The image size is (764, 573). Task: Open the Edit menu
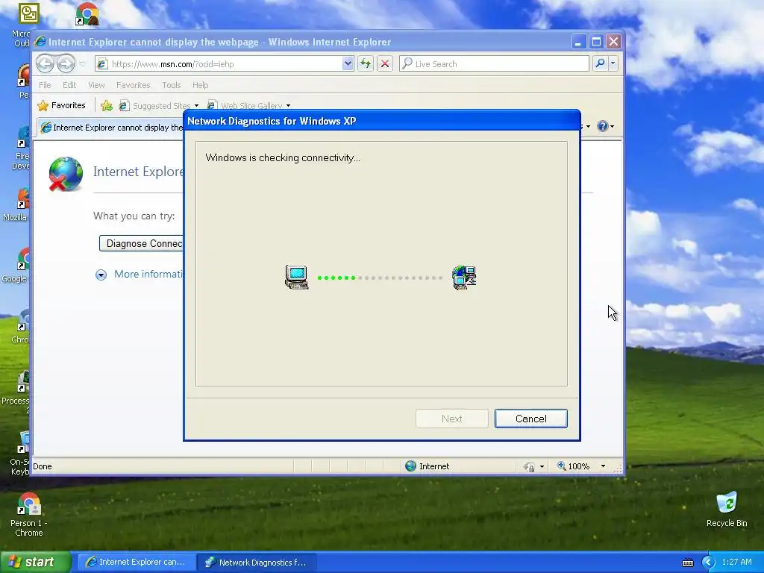[x=69, y=85]
